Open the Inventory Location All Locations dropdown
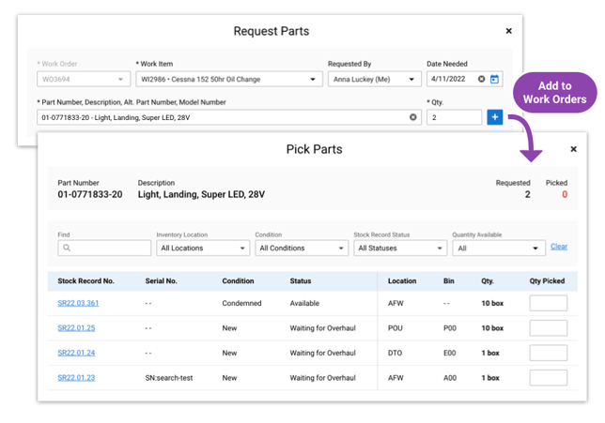Viewport: 605px width, 423px height. (x=203, y=249)
